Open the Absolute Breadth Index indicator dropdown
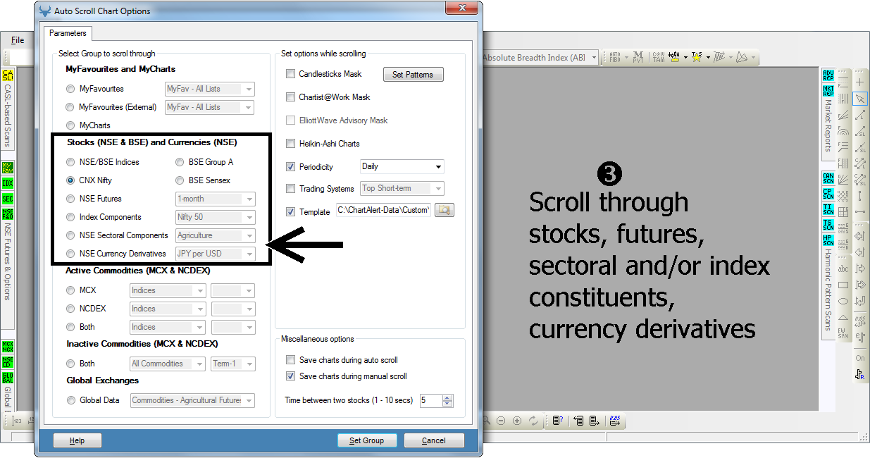870x458 pixels. (x=540, y=58)
